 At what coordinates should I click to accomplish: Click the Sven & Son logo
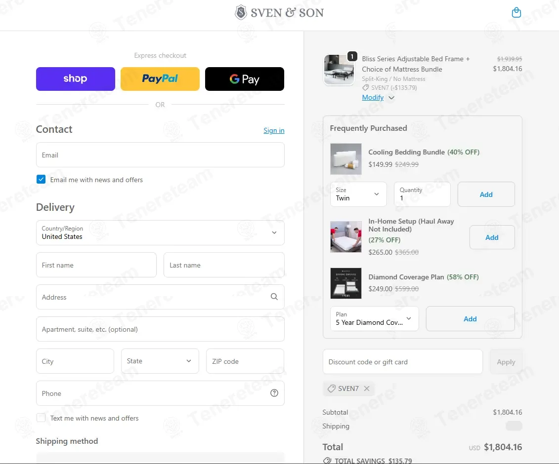(x=279, y=12)
